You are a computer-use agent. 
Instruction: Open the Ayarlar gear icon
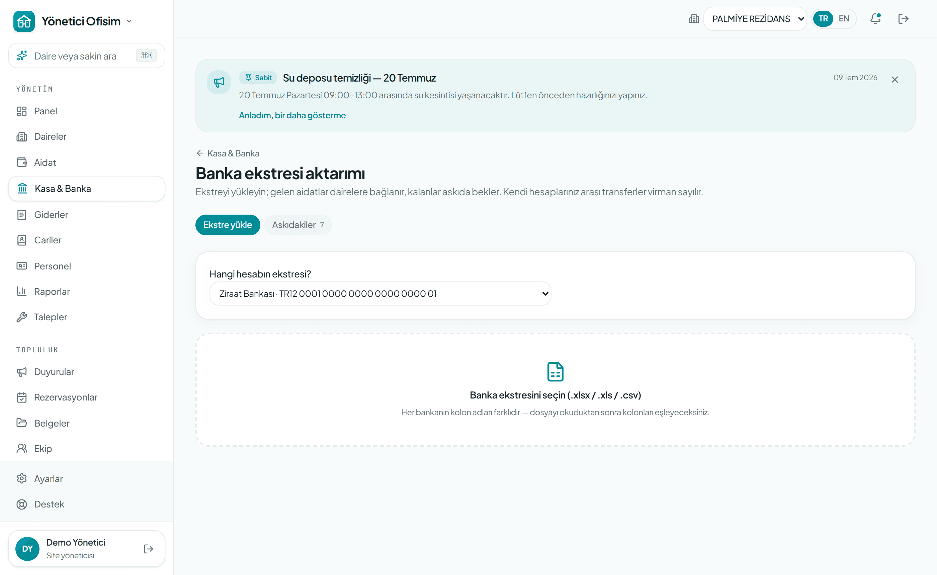(22, 478)
